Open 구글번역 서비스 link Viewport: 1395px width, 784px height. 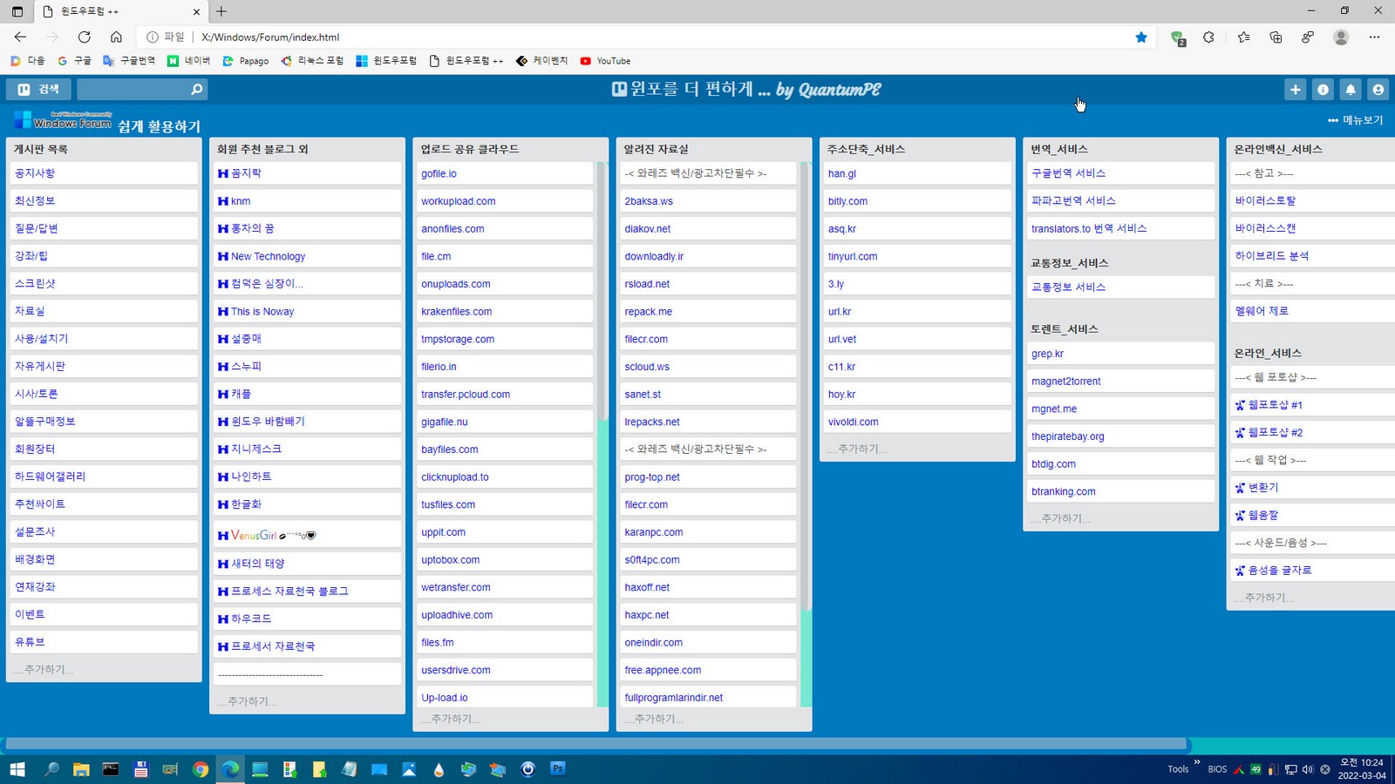point(1121,173)
